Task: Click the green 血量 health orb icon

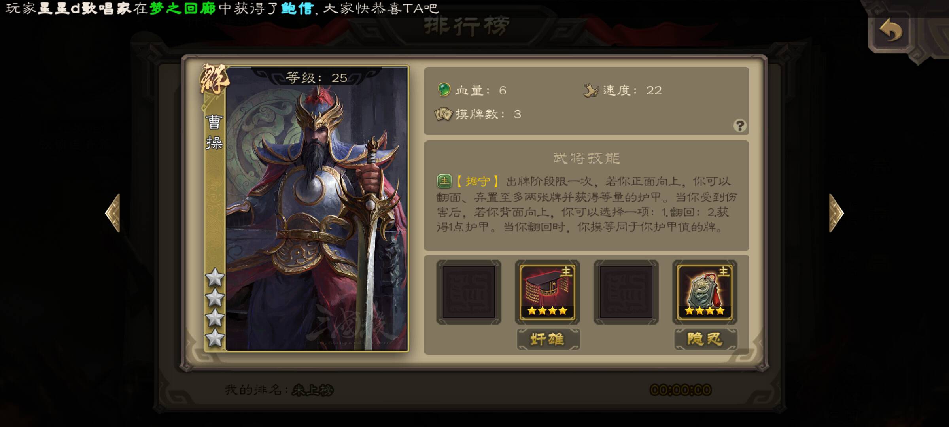Action: click(444, 90)
